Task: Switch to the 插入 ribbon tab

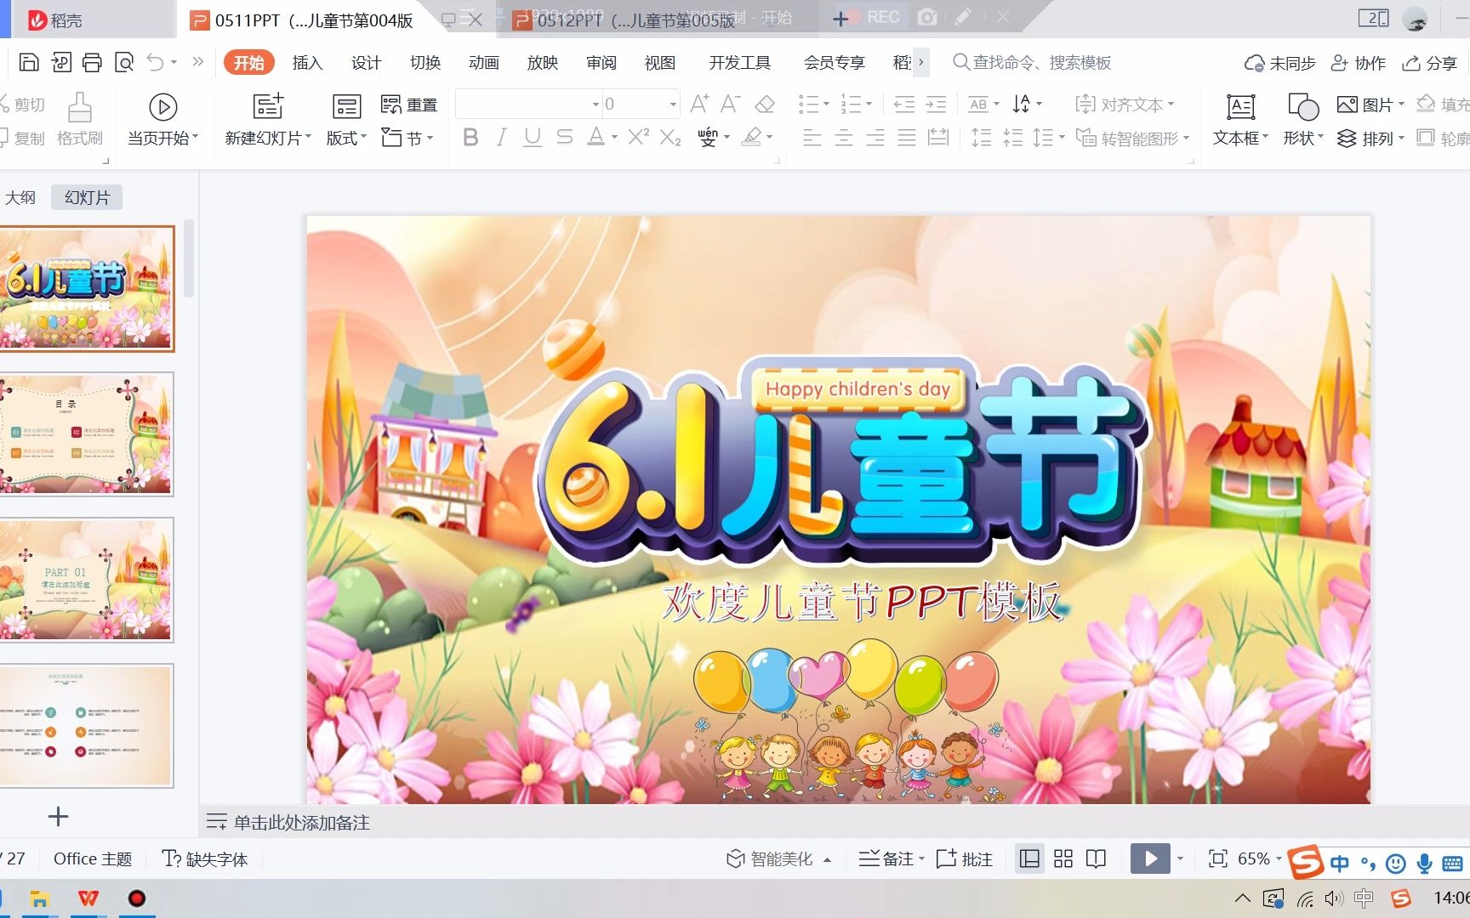Action: (x=306, y=62)
